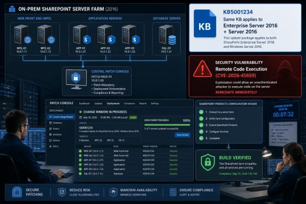Screen dimensions: 306x204
Task: Click the Ensure Compliance document icon
Action: (173, 192)
